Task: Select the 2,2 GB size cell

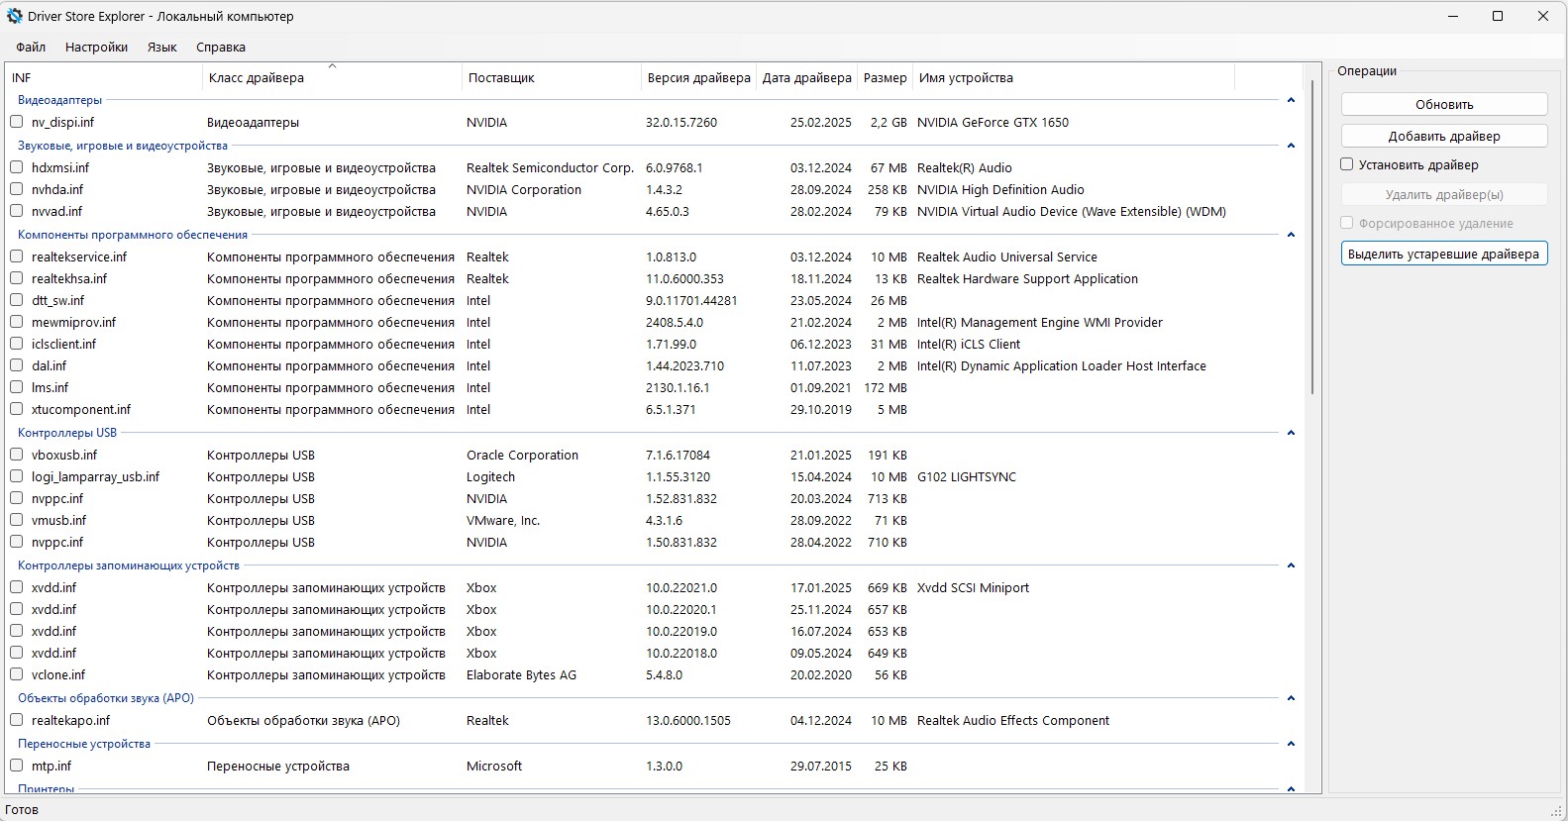Action: tap(889, 123)
